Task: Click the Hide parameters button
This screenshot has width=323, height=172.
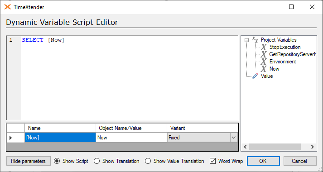Action: click(x=29, y=161)
